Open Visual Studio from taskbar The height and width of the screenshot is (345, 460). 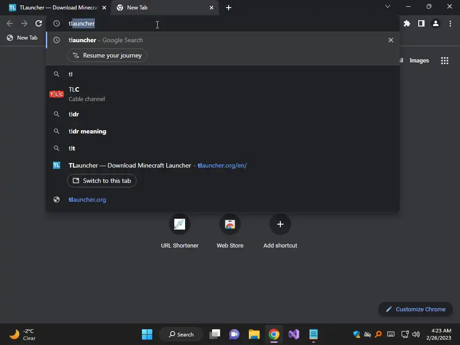coord(294,334)
